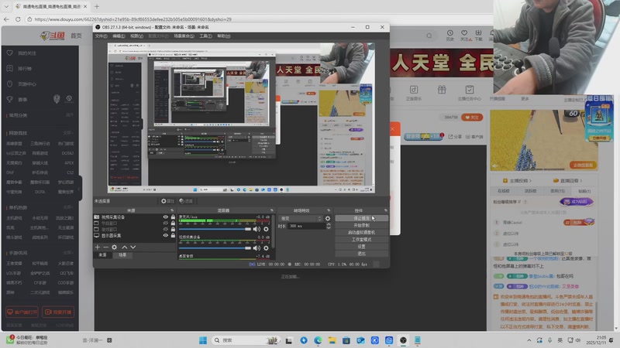
Task: Go to 首页 on the Douyu header
Action: point(76,36)
